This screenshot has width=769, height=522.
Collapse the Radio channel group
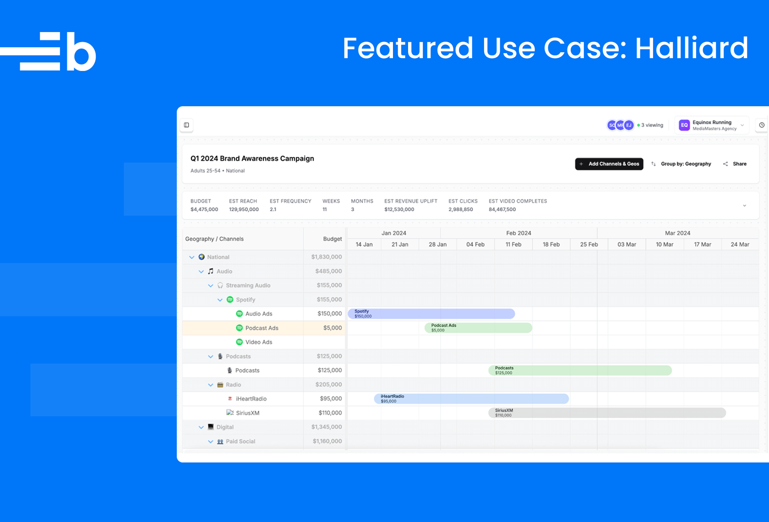211,385
